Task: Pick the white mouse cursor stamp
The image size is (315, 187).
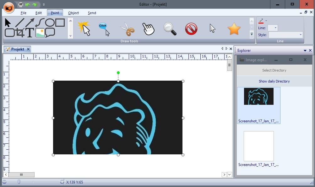Action: click(x=212, y=29)
